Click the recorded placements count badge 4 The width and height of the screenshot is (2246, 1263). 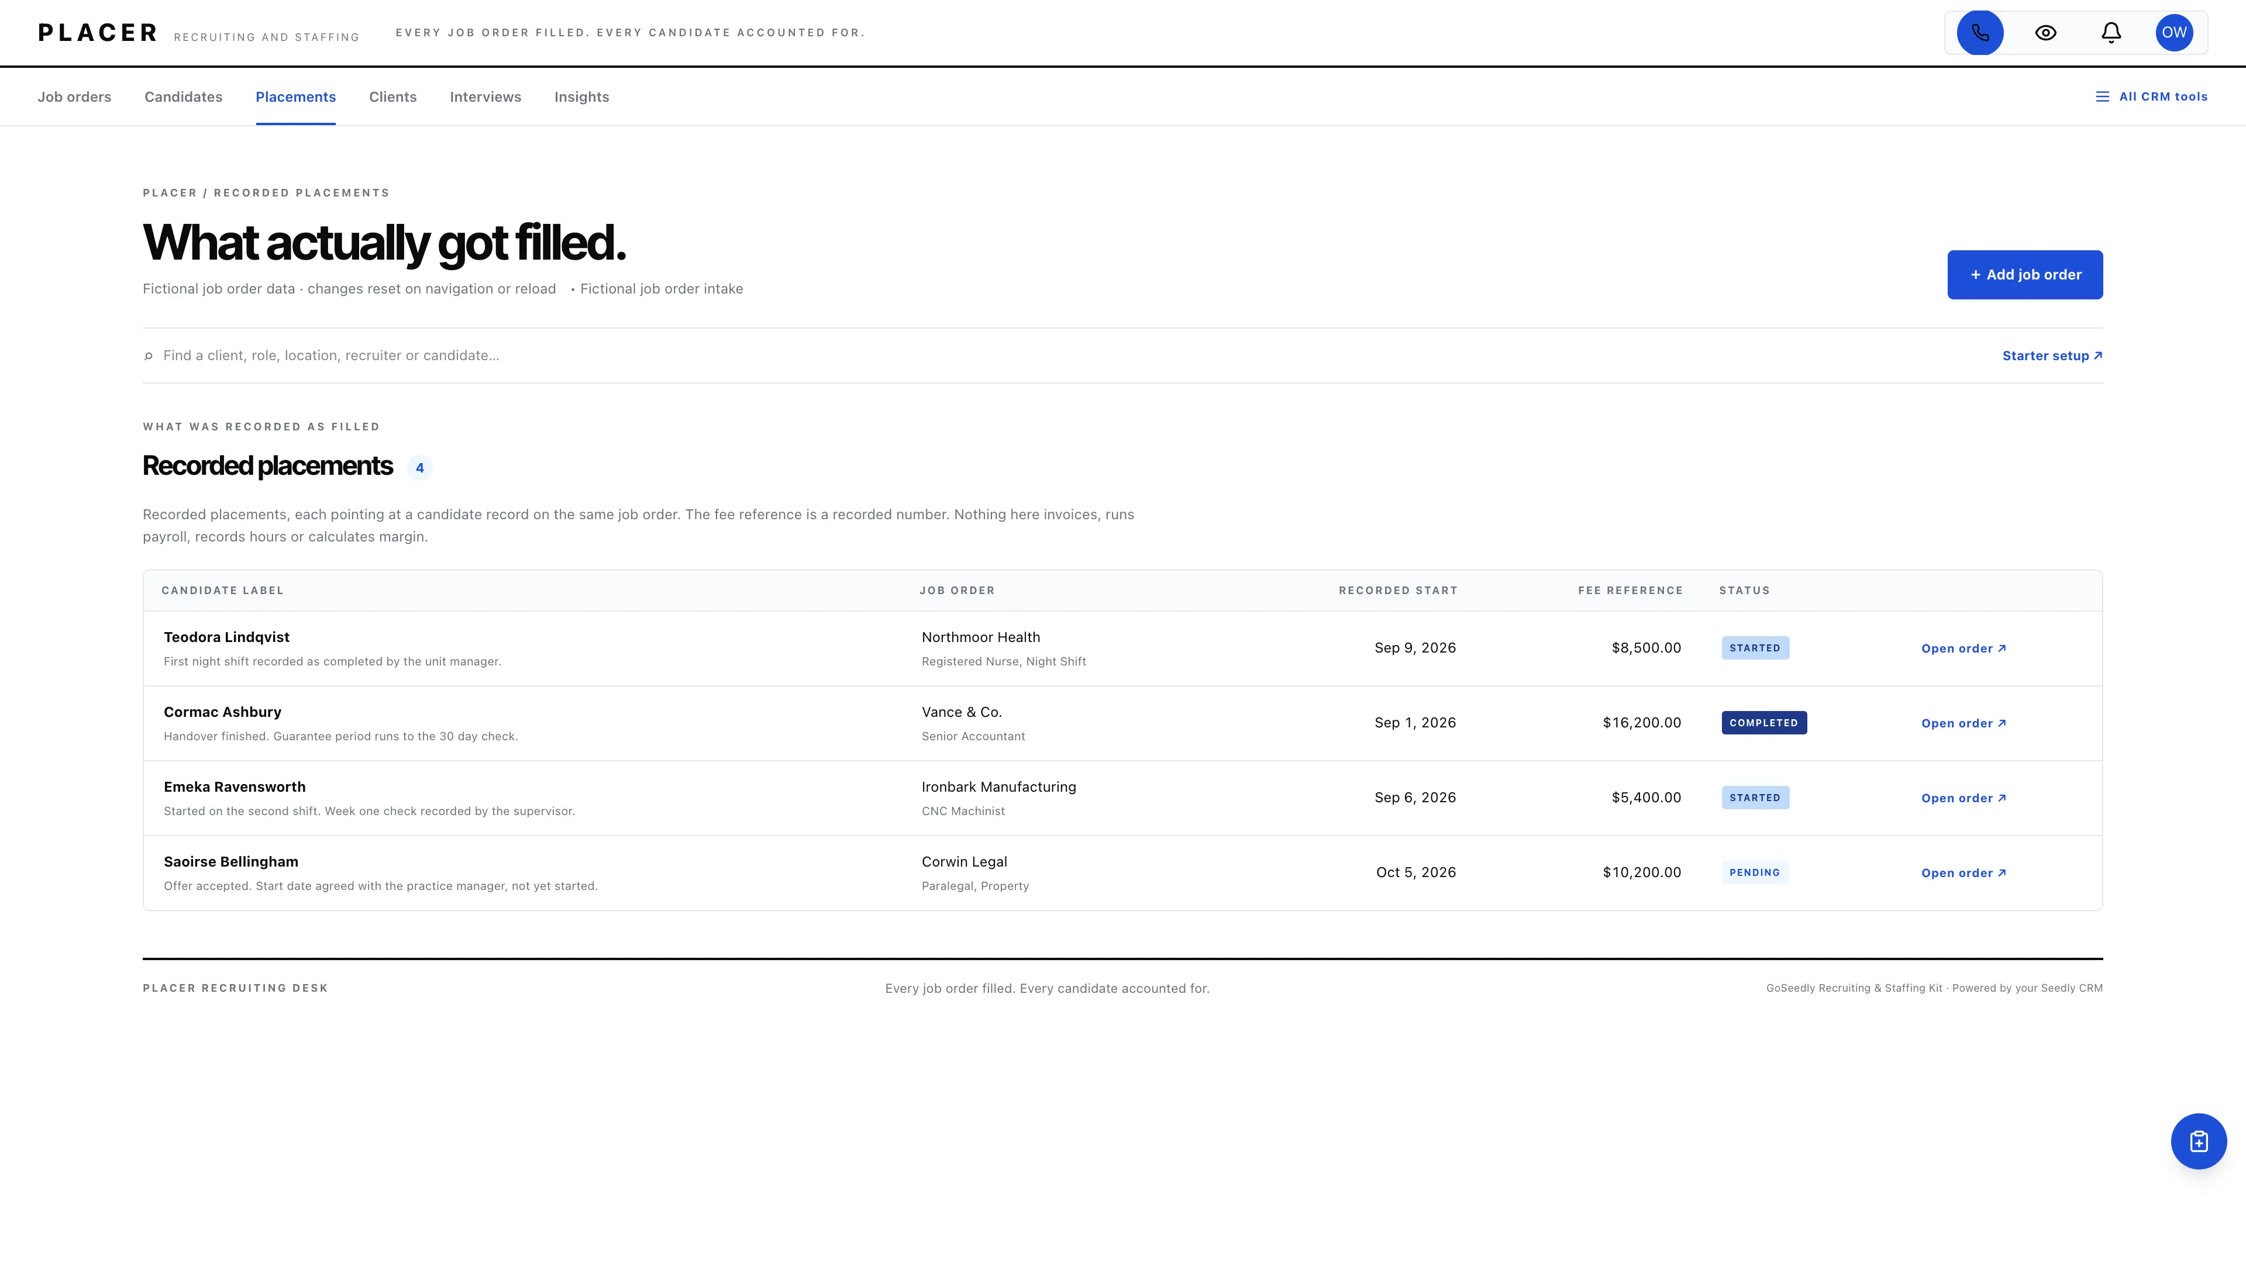pos(419,468)
